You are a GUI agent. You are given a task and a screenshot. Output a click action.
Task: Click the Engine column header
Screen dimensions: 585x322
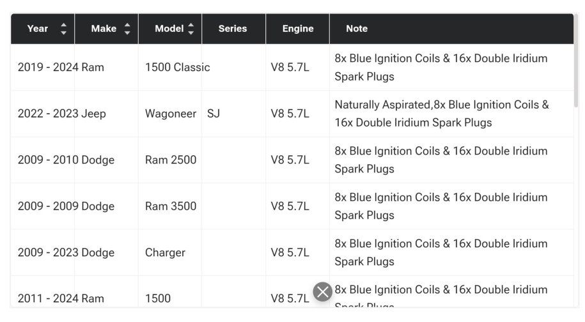298,29
